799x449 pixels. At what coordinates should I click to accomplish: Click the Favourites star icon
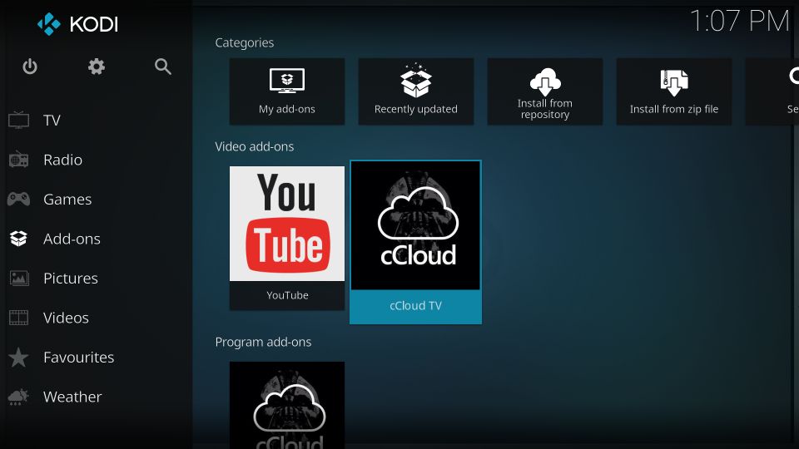[x=19, y=357]
